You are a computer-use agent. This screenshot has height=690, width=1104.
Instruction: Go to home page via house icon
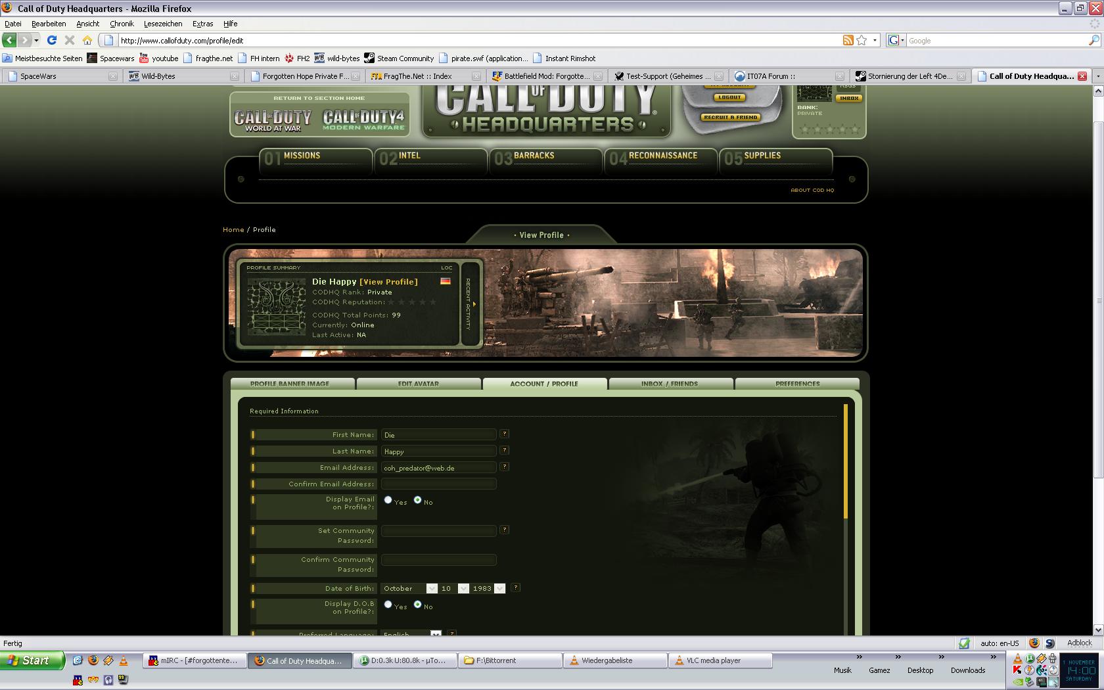click(87, 40)
